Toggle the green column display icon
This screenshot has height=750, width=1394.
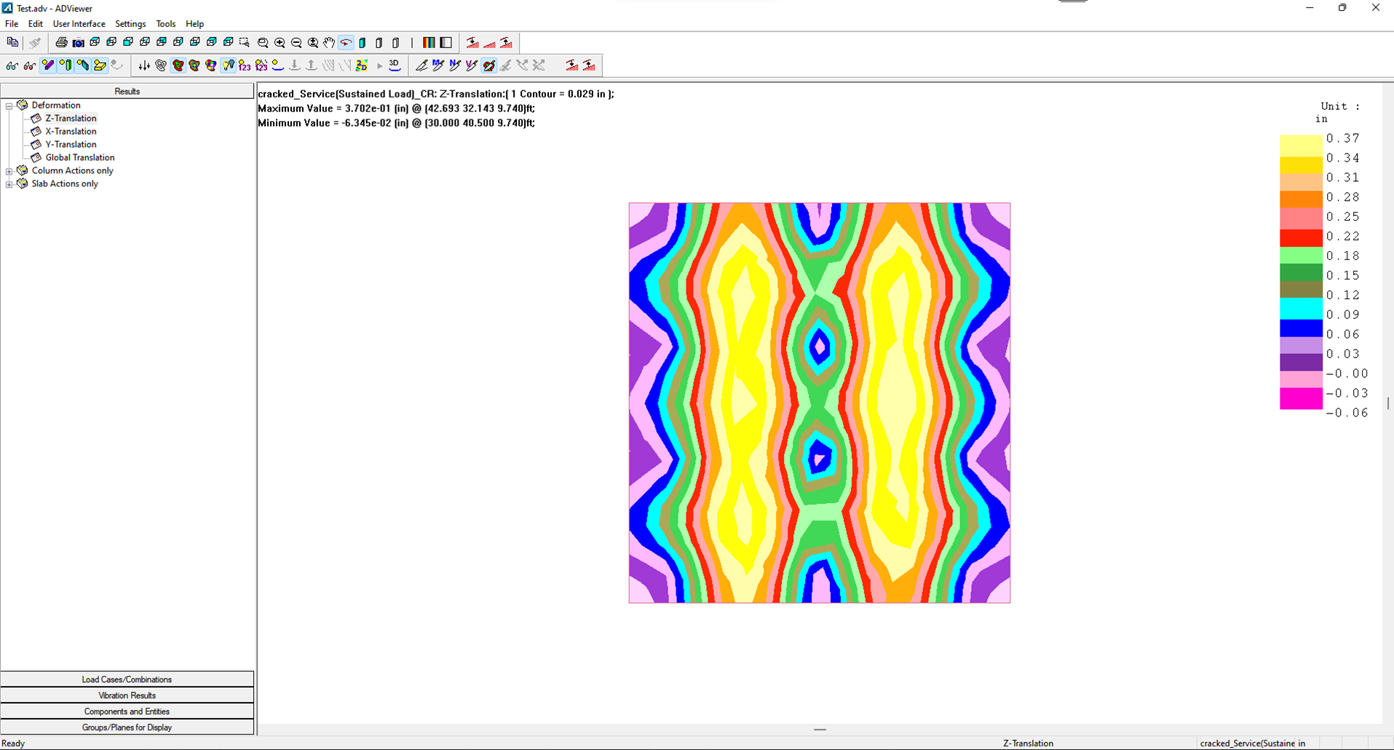coord(66,66)
